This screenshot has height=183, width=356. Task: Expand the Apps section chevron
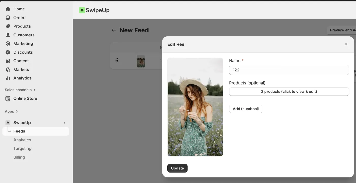tap(17, 111)
